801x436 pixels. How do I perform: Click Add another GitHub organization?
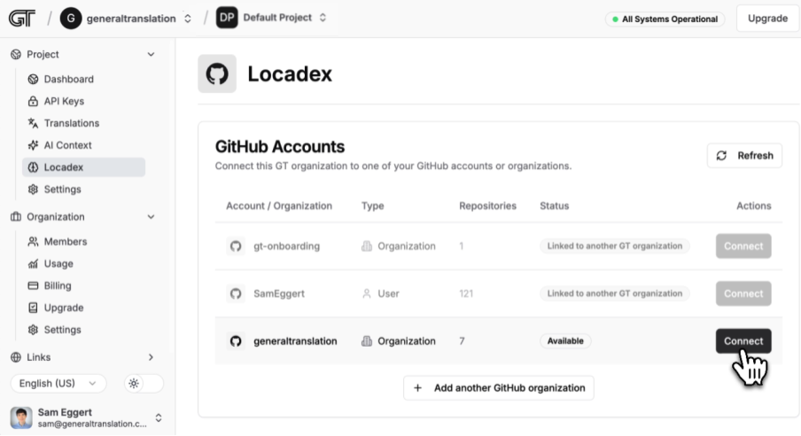499,388
